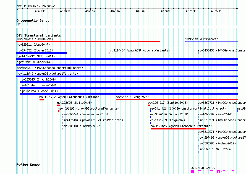246x174 pixels.
Task: Open variant label nsv3396626 (Audano2019)
Action: 169,114
